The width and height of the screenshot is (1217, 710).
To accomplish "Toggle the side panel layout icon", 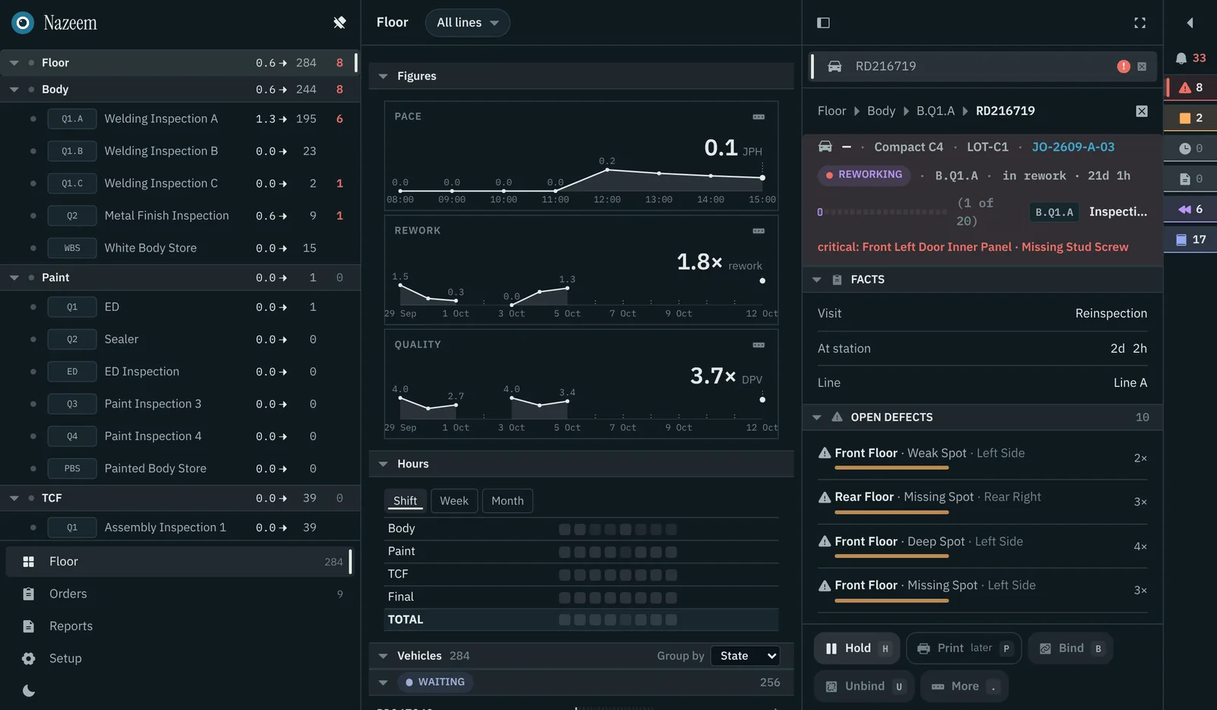I will [x=823, y=23].
